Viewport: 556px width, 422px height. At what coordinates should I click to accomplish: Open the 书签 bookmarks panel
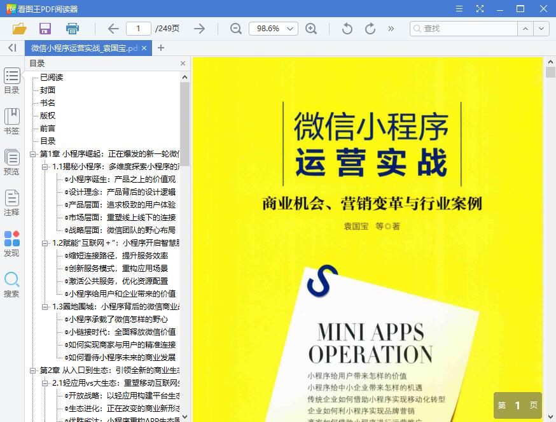pyautogui.click(x=11, y=122)
